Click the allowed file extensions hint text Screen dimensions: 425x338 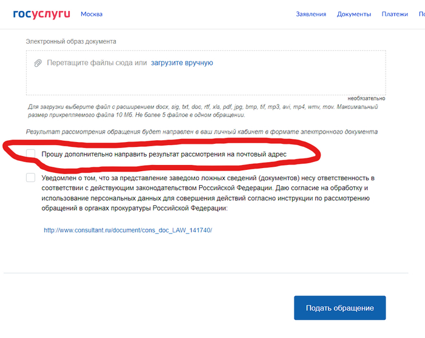[x=203, y=111]
